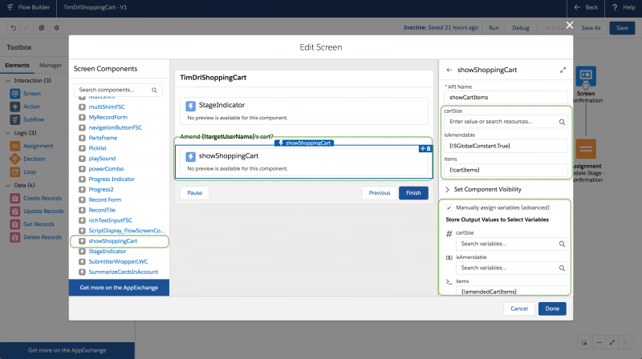Screen dimensions: 642x359
Task: Select the Screen element icon in Toolbox
Action: tap(15, 94)
